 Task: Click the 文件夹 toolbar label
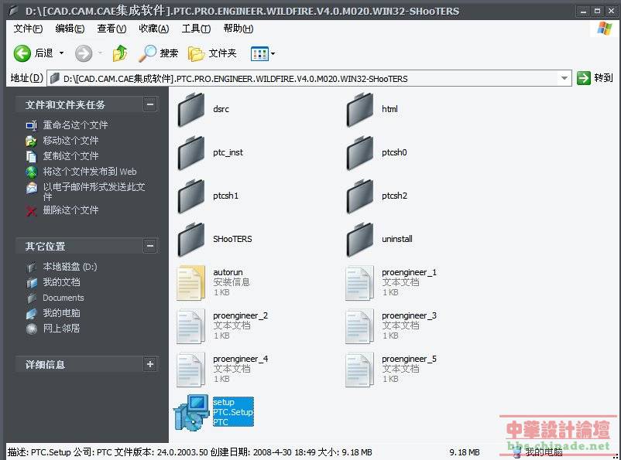coord(222,53)
